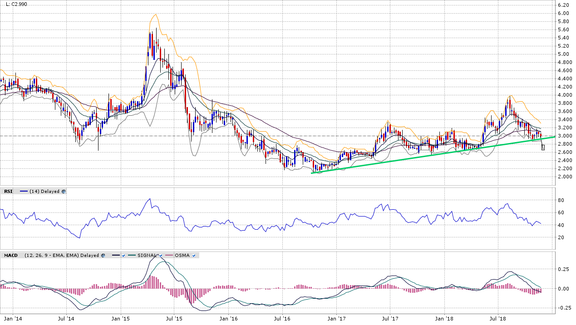The height and width of the screenshot is (325, 576).
Task: Click the MACD delayed data globe icon
Action: pos(103,256)
